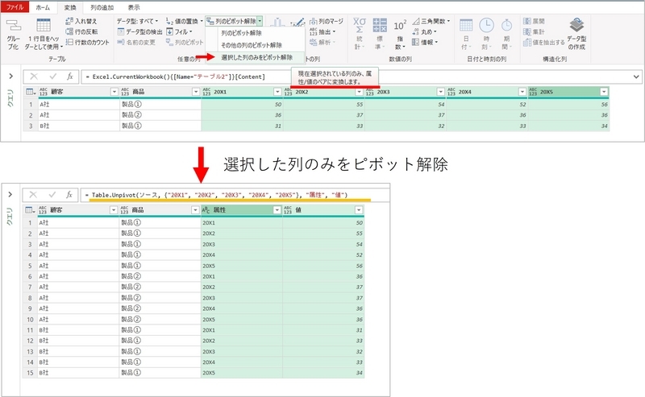The height and width of the screenshot is (397, 645).
Task: Switch to the 変換 tab
Action: point(70,7)
